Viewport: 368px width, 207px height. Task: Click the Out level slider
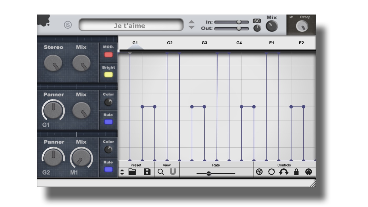[x=232, y=28]
